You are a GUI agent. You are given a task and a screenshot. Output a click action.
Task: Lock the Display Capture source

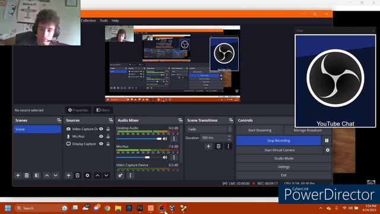(108, 144)
